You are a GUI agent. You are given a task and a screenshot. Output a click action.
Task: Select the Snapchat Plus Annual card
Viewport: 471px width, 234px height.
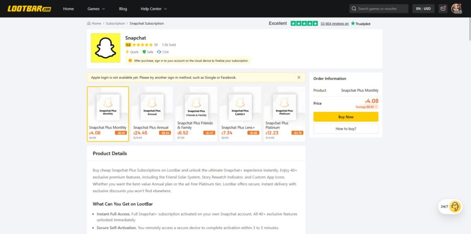coord(152,114)
